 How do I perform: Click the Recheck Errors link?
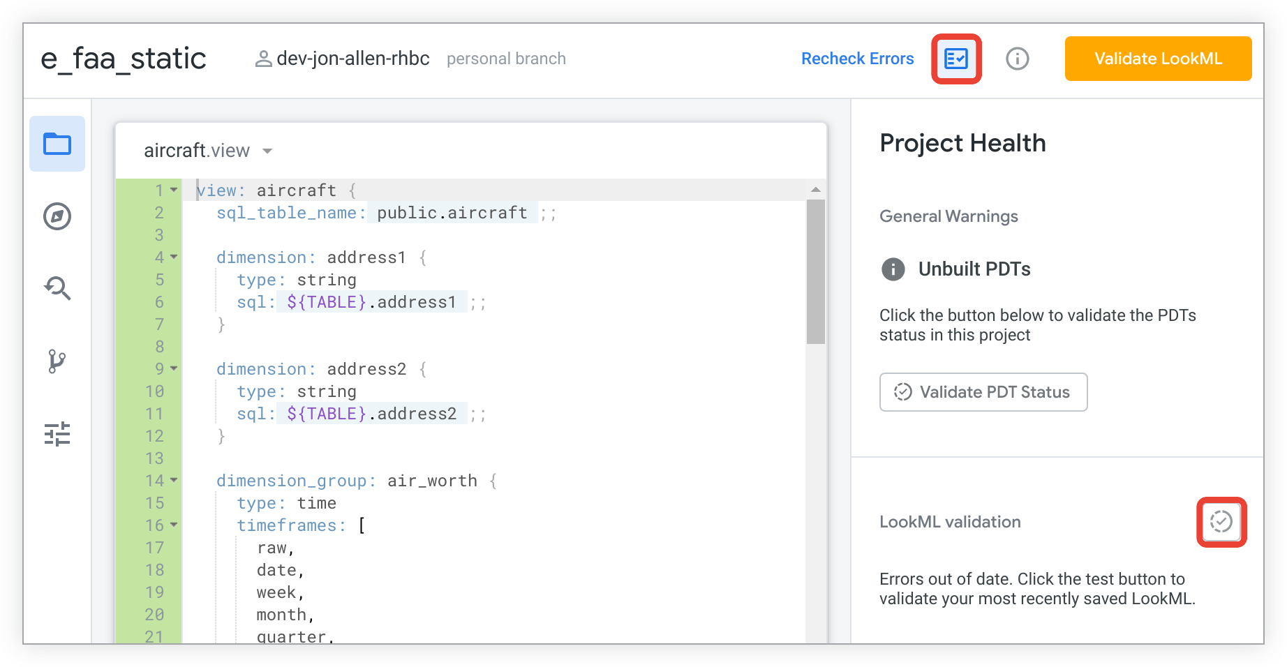[x=857, y=59]
